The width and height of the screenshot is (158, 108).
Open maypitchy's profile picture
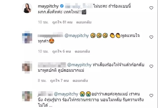[27, 8]
